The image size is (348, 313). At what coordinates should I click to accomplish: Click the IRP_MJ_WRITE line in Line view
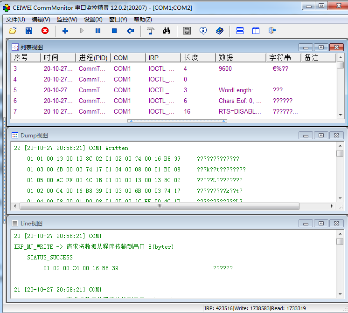(x=94, y=247)
